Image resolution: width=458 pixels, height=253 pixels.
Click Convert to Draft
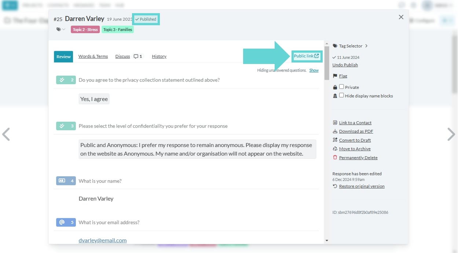(x=355, y=140)
